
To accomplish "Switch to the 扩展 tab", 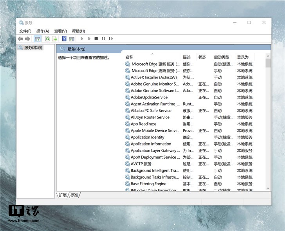I will 63,195.
